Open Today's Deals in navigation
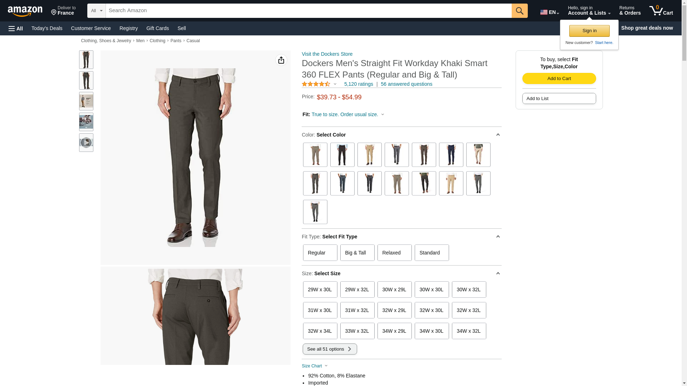This screenshot has width=687, height=386. [x=47, y=28]
